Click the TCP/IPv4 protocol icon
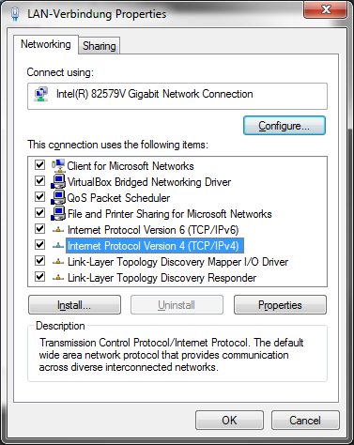The width and height of the screenshot is (354, 445). [58, 246]
